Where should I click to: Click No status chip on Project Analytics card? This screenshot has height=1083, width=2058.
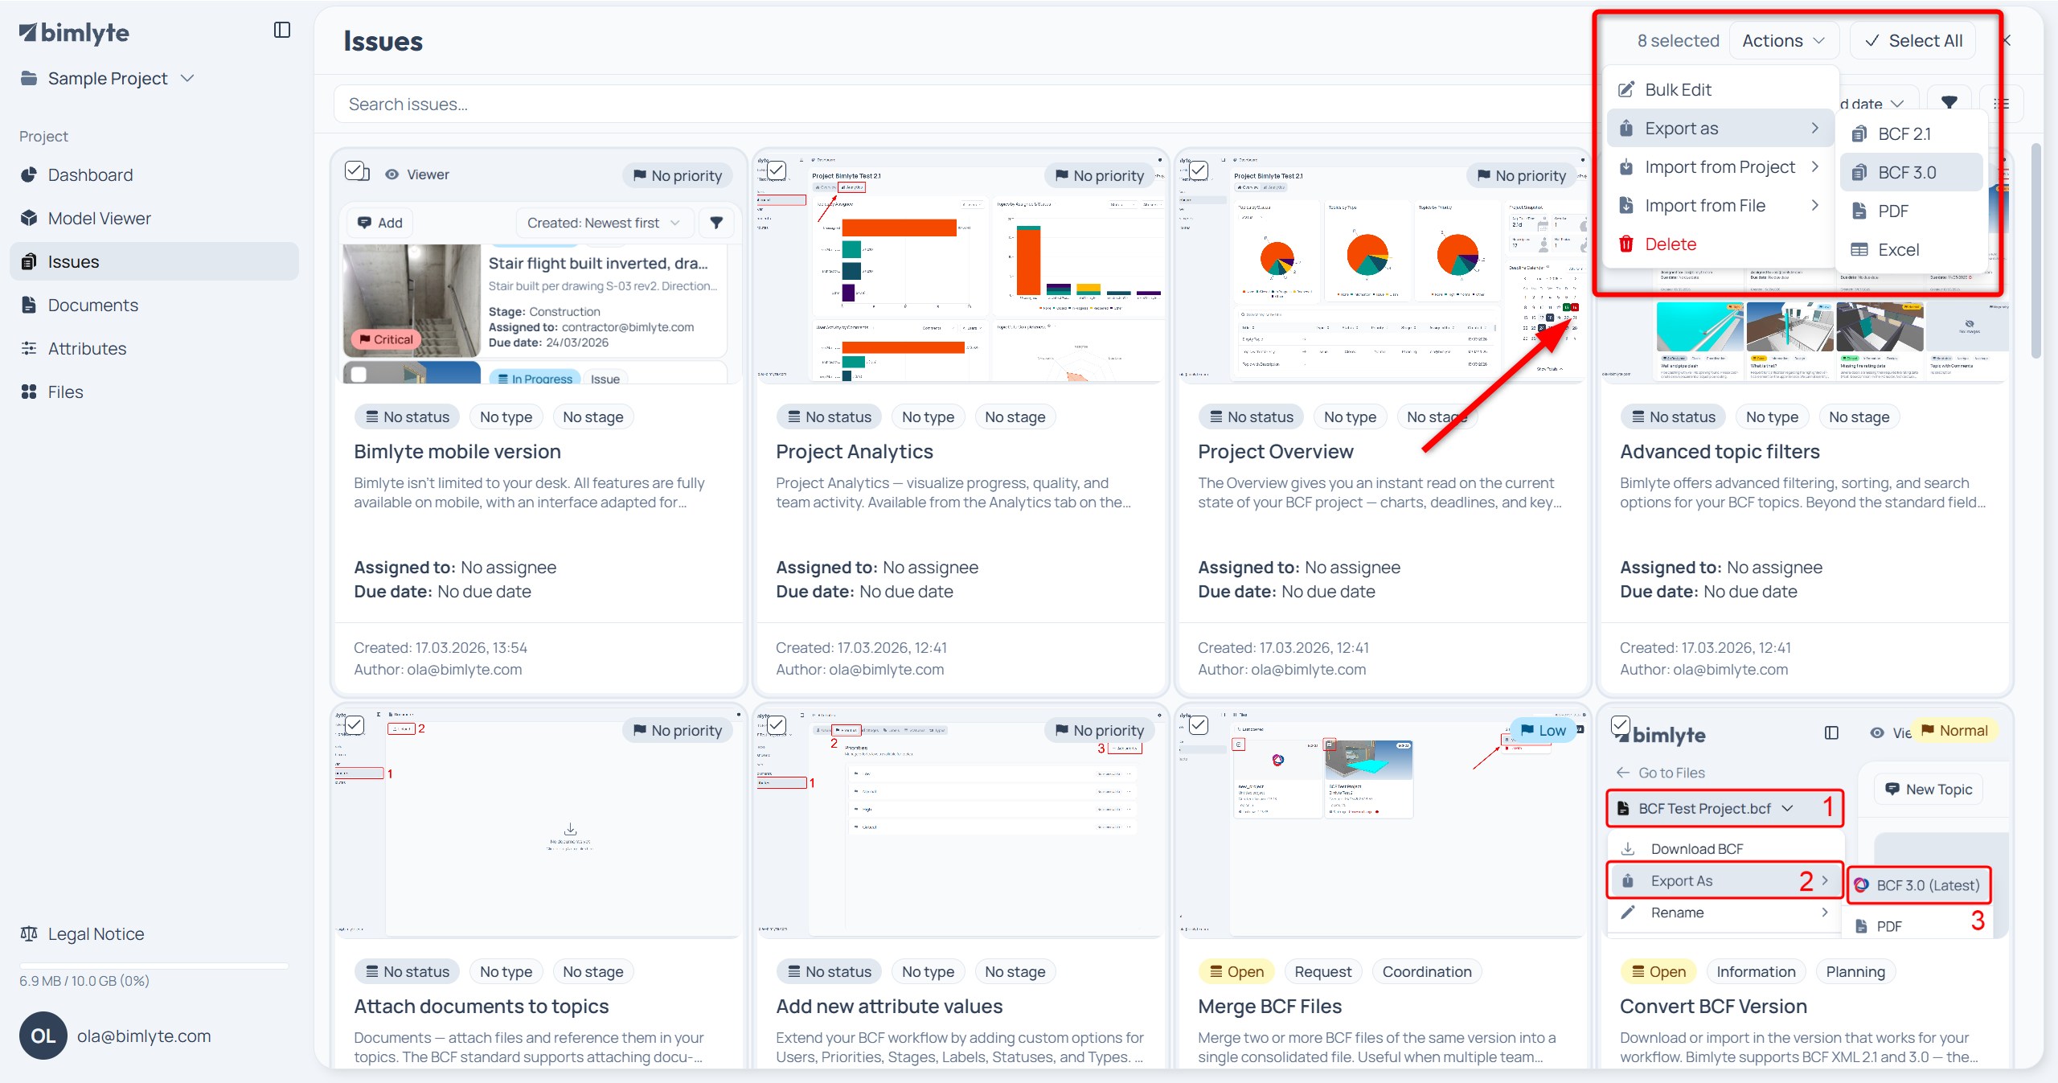click(x=830, y=417)
